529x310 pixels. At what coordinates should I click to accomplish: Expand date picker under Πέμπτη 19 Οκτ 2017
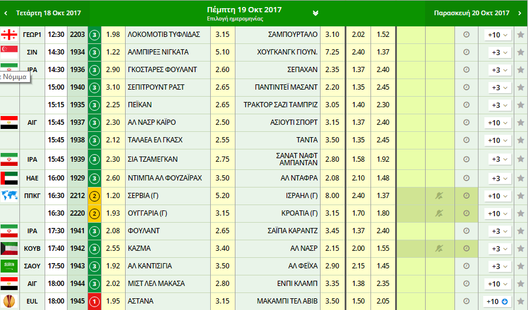tap(315, 13)
